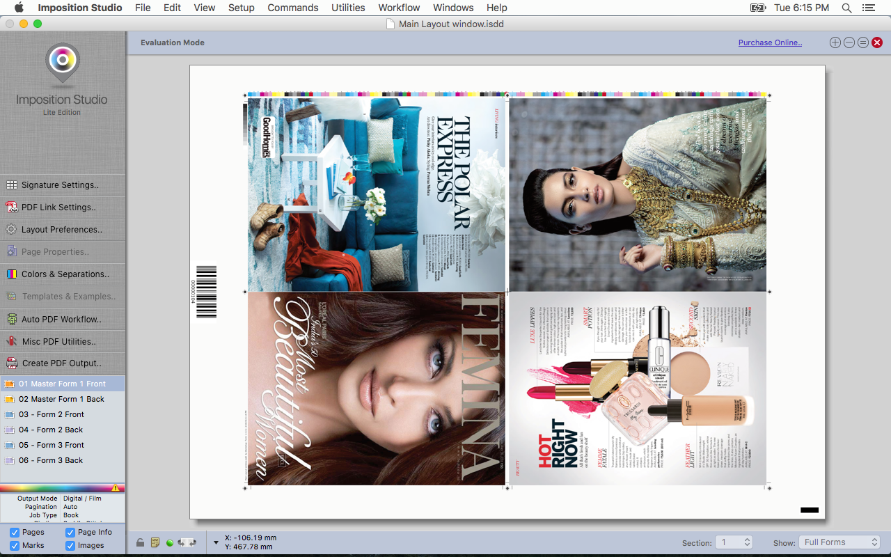Click Create PDF Output button
The width and height of the screenshot is (891, 557).
pos(63,363)
